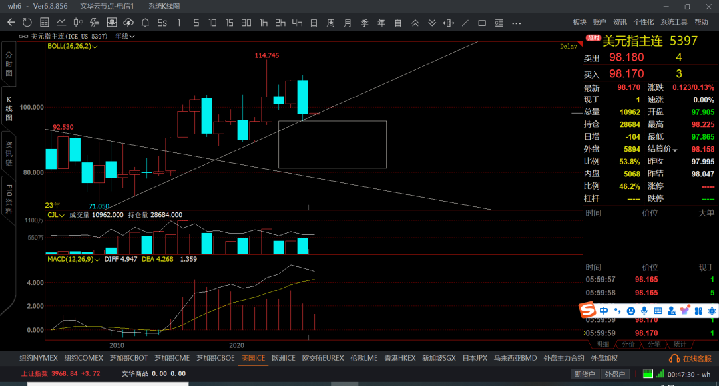
Task: Click the 上证指数 3968.84 status entry
Action: [61, 373]
